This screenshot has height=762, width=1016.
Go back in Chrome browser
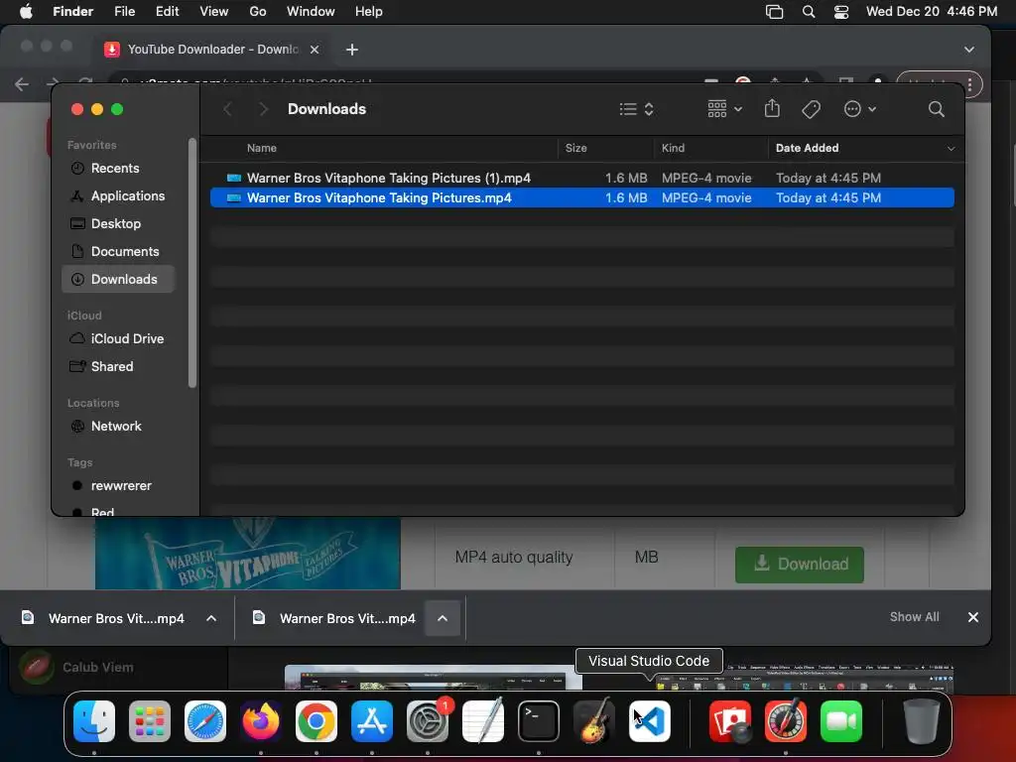pos(22,84)
